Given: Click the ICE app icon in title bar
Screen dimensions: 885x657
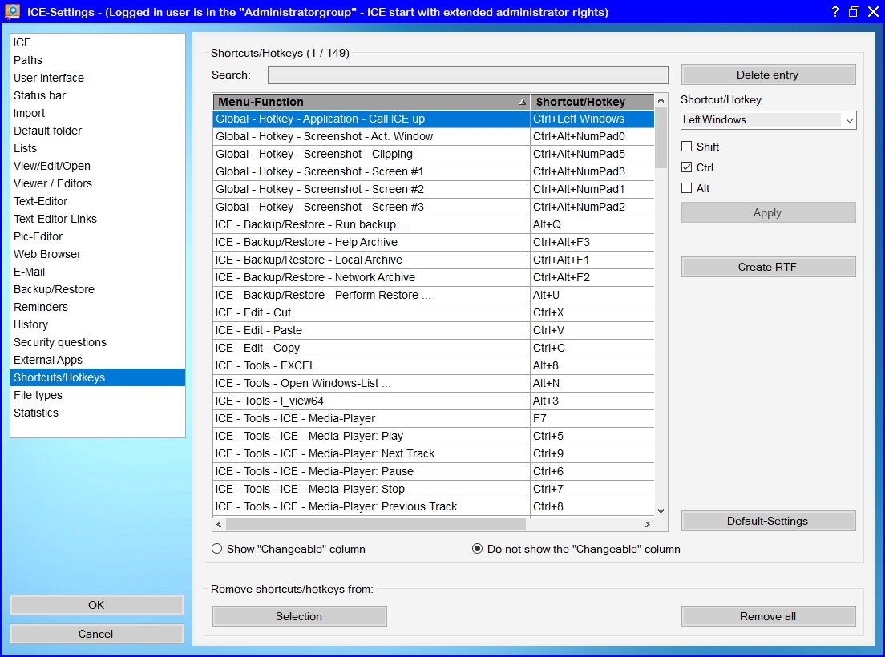Looking at the screenshot, I should point(12,12).
